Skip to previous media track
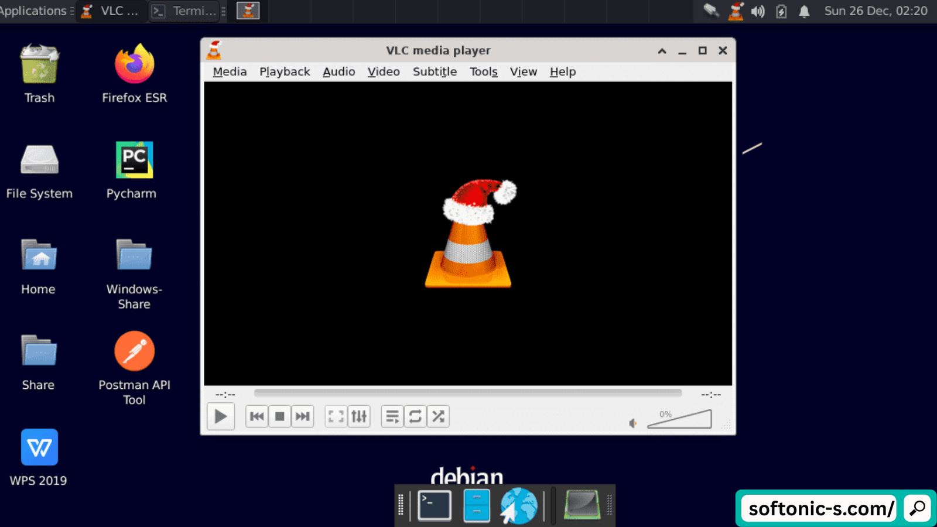 pos(257,416)
